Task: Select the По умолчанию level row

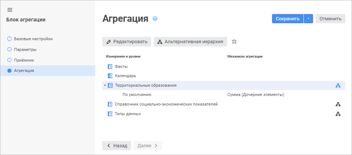Action: coord(137,95)
